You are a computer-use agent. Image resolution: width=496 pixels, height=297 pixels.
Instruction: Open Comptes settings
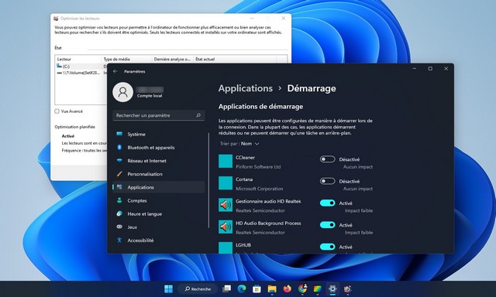[158, 200]
